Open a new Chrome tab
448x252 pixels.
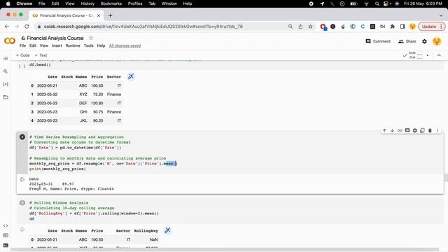[111, 15]
